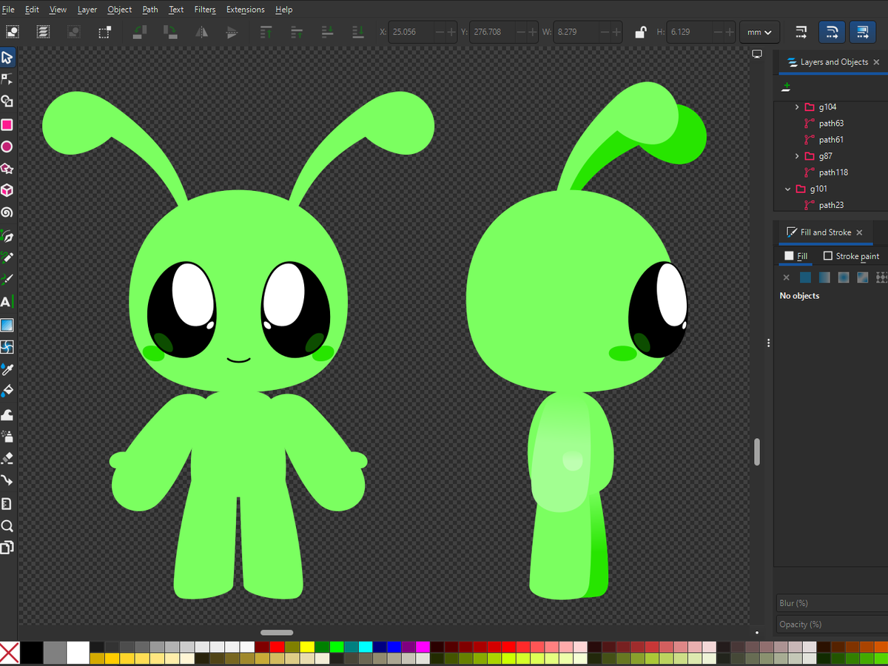This screenshot has height=666, width=888.
Task: Flip selection horizontally
Action: tap(202, 32)
